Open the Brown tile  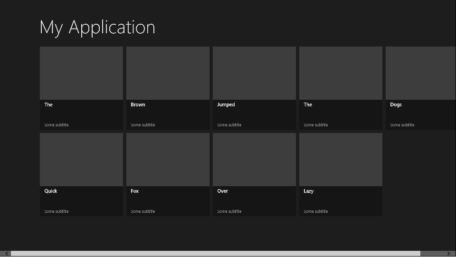point(168,88)
